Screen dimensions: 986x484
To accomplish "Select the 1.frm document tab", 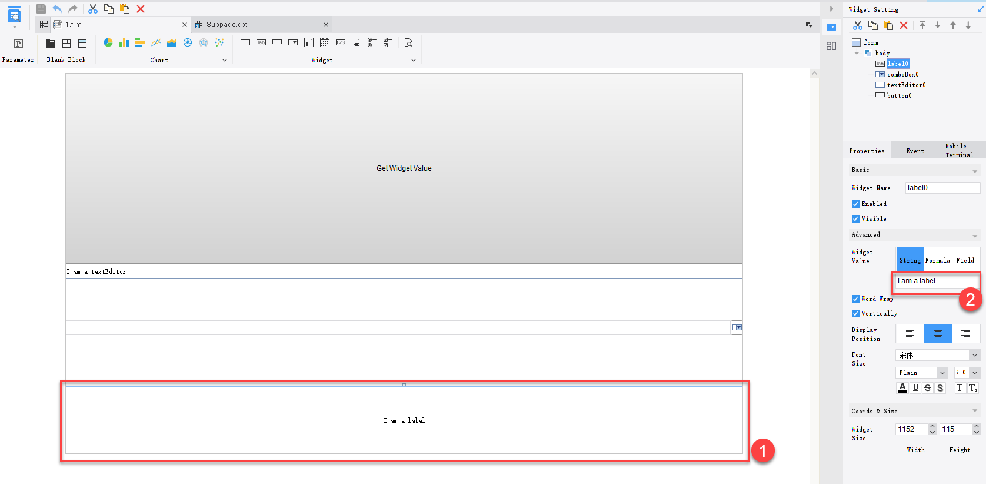I will tap(121, 25).
